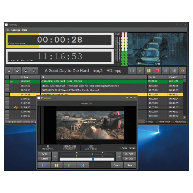This screenshot has width=193, height=193.
Task: Pause playback in the main ForPlay transport
Action: (149, 71)
